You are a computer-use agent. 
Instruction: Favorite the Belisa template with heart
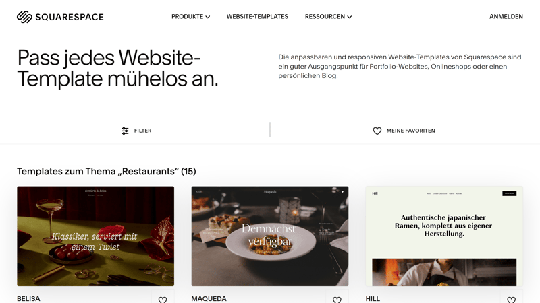tap(163, 300)
